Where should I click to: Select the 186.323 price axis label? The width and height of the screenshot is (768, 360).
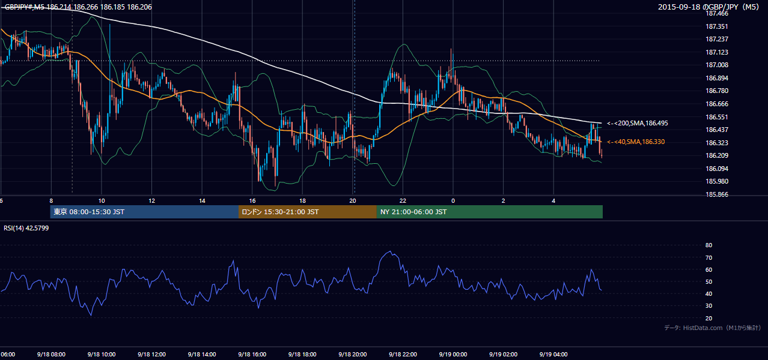click(716, 143)
